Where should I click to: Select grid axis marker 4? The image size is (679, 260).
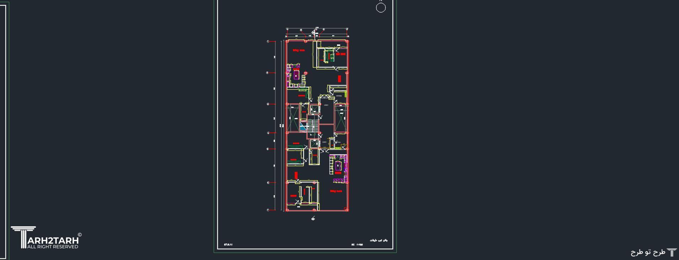pos(268,133)
